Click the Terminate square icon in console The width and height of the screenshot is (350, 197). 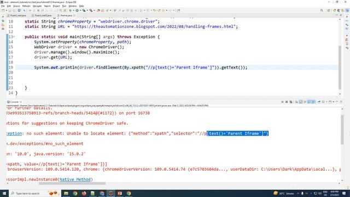tap(282, 102)
